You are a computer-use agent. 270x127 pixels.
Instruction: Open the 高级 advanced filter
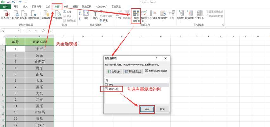[x=104, y=20]
